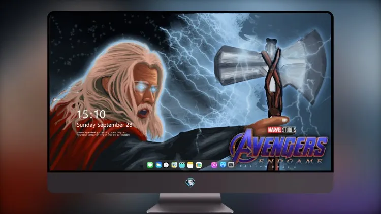Launch the clapperboard video app in dock
The height and width of the screenshot is (214, 381).
[x=182, y=165]
